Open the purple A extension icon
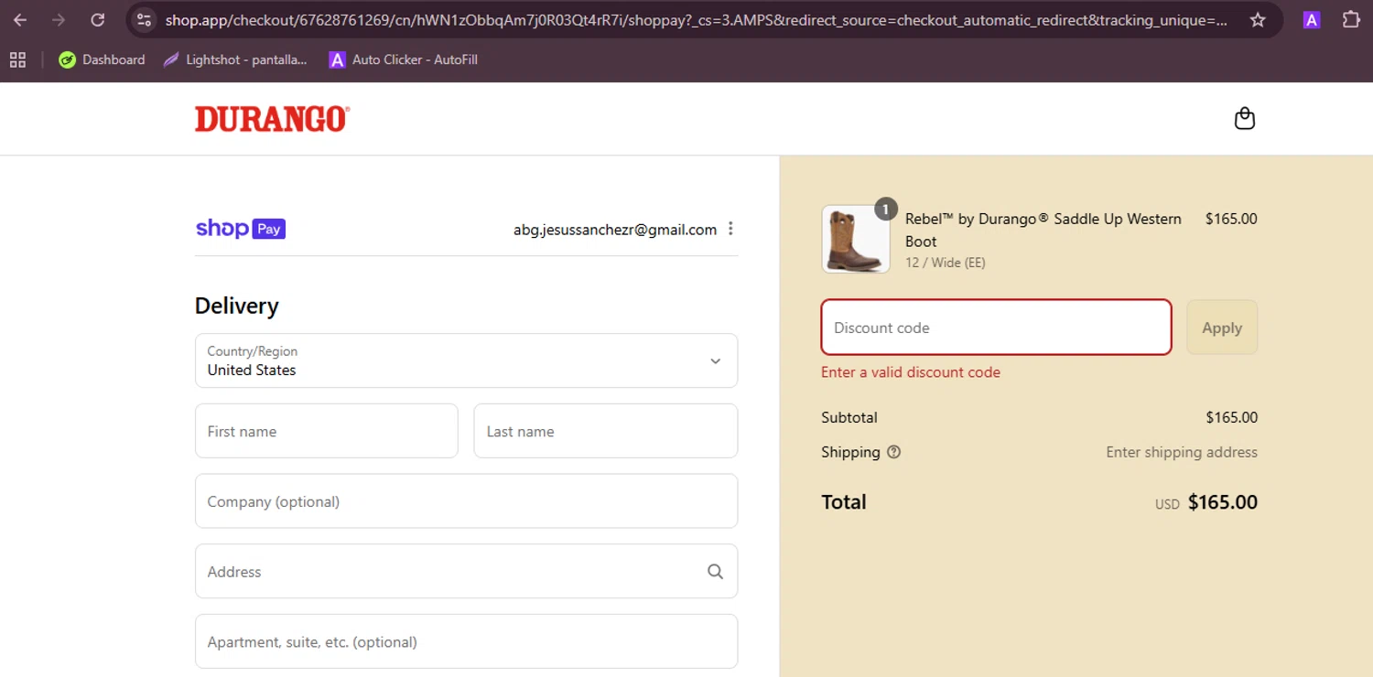Image resolution: width=1373 pixels, height=677 pixels. (x=1312, y=20)
